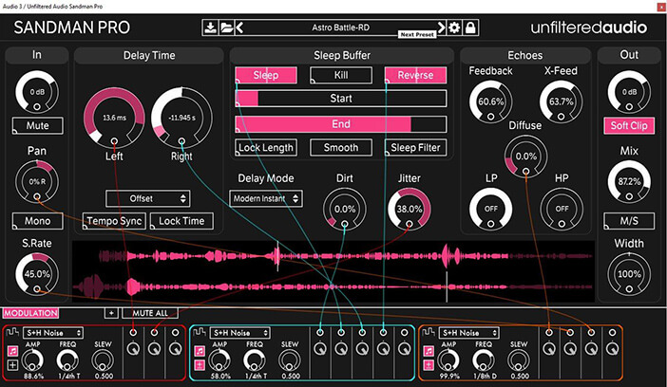Go to the previous preset arrow
The width and height of the screenshot is (667, 387).
tap(239, 28)
